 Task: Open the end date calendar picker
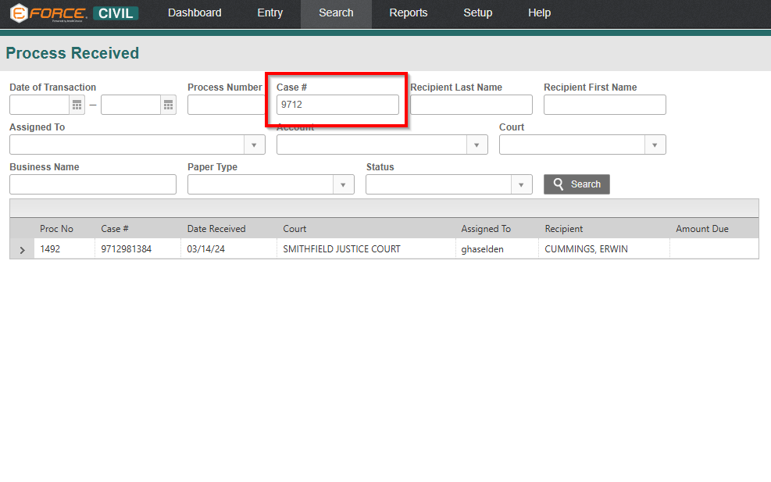point(168,105)
